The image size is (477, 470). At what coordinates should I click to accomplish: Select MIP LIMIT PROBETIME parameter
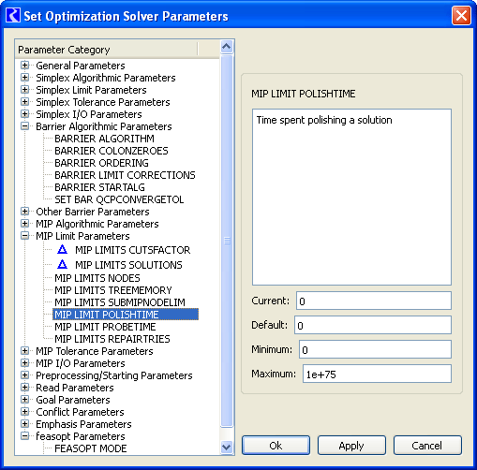pos(105,327)
